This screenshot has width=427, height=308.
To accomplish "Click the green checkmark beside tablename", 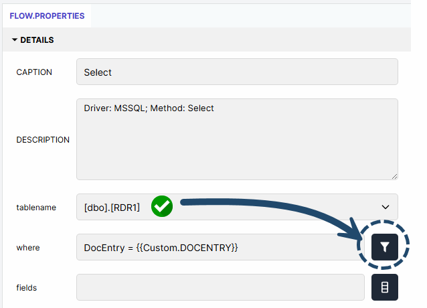I will tap(162, 206).
